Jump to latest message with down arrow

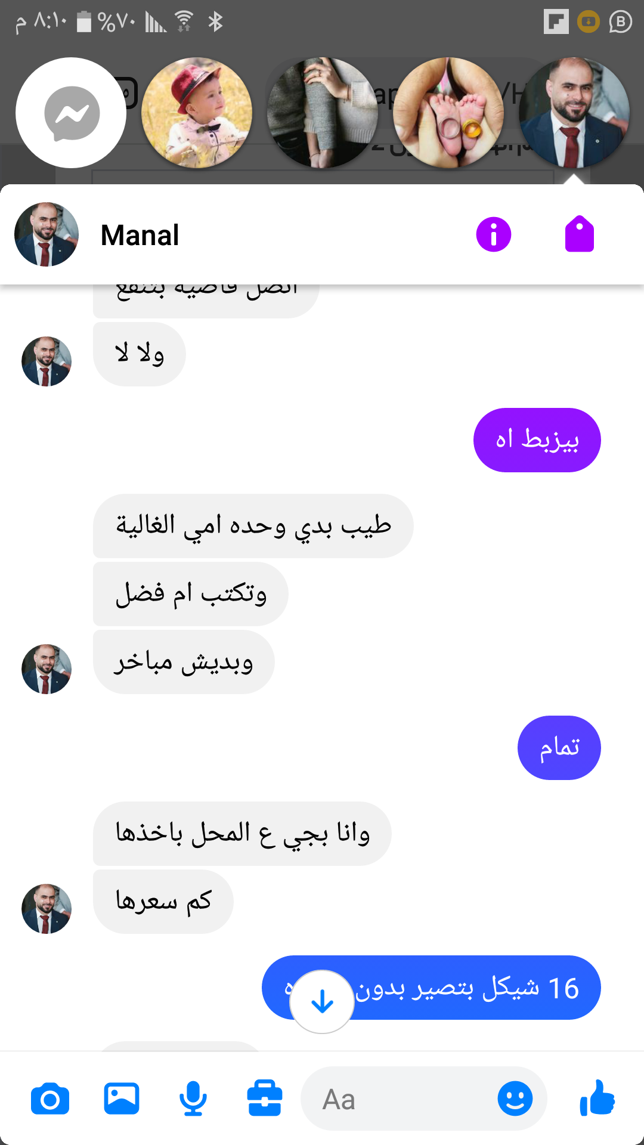pos(322,1002)
